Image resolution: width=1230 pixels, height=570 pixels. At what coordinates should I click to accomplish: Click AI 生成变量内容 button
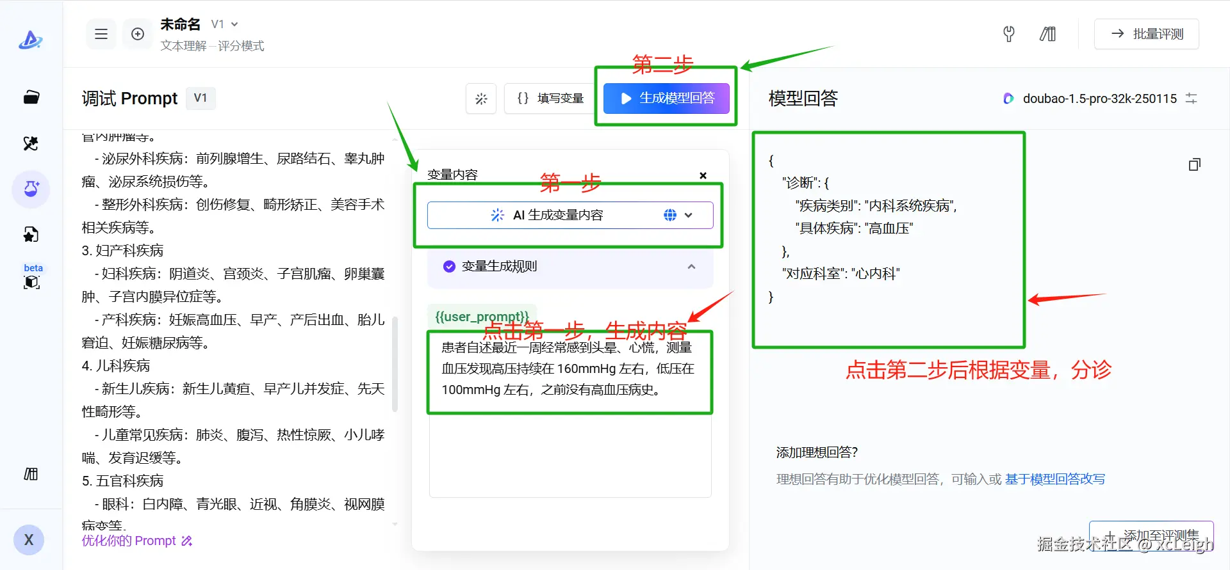(x=570, y=215)
